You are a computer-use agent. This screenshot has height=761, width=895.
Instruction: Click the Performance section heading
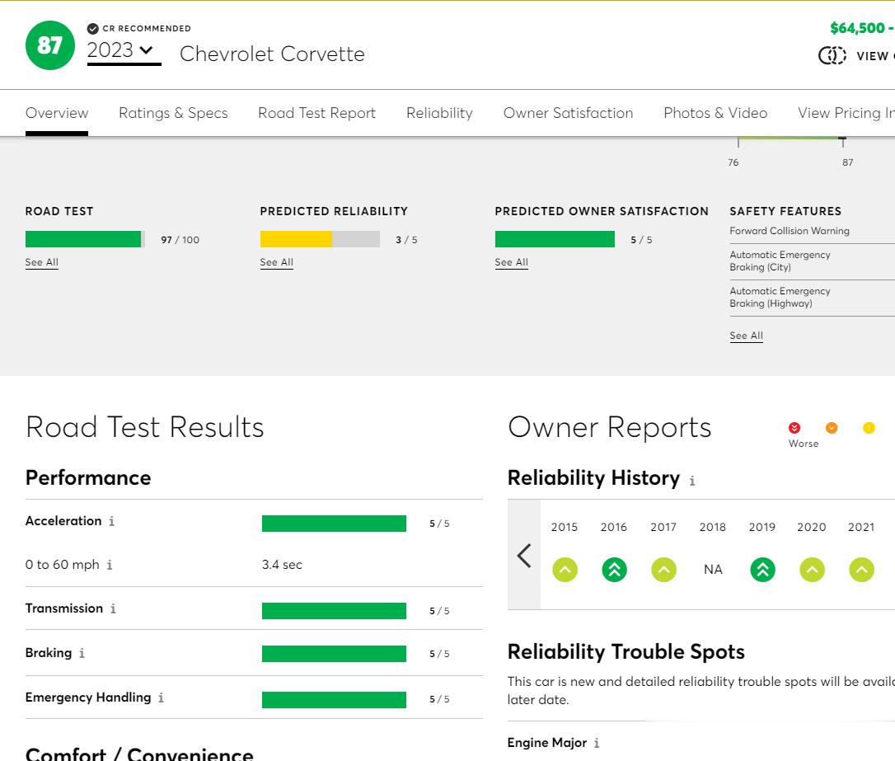click(x=88, y=478)
